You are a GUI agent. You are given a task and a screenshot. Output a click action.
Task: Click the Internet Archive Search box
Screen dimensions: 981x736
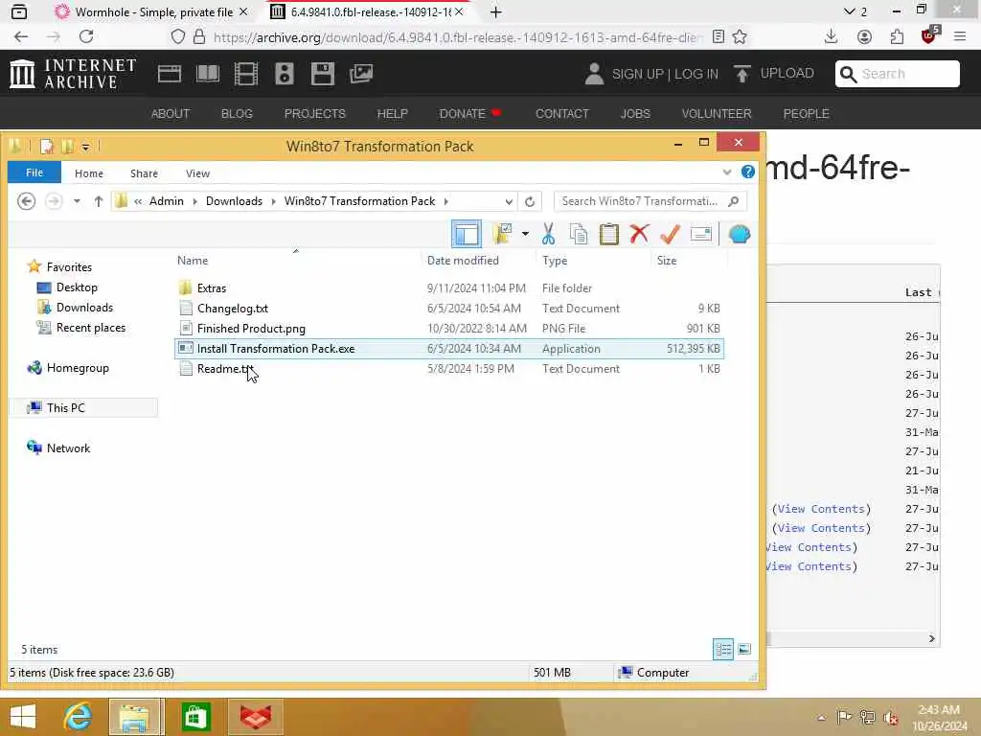pos(897,74)
